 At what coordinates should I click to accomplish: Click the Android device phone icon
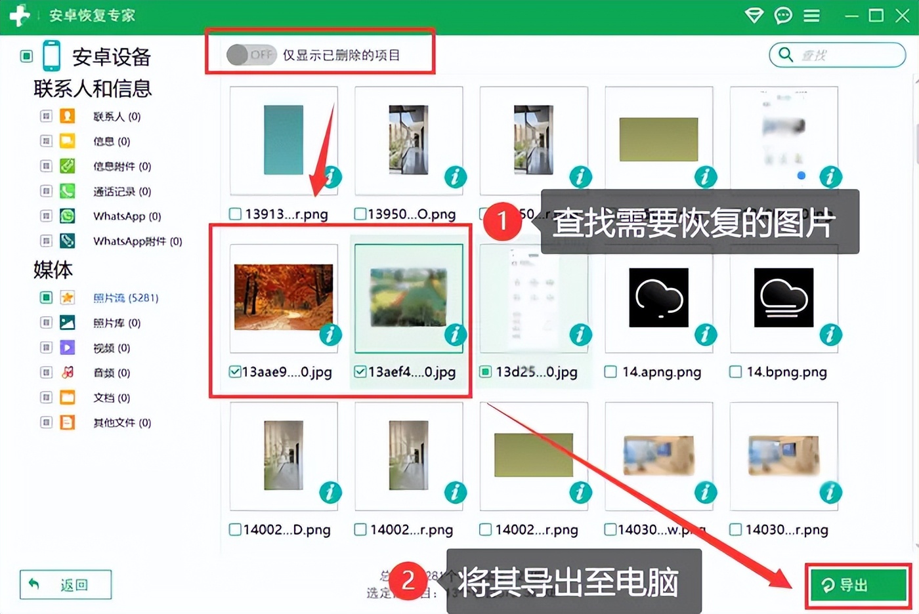51,56
